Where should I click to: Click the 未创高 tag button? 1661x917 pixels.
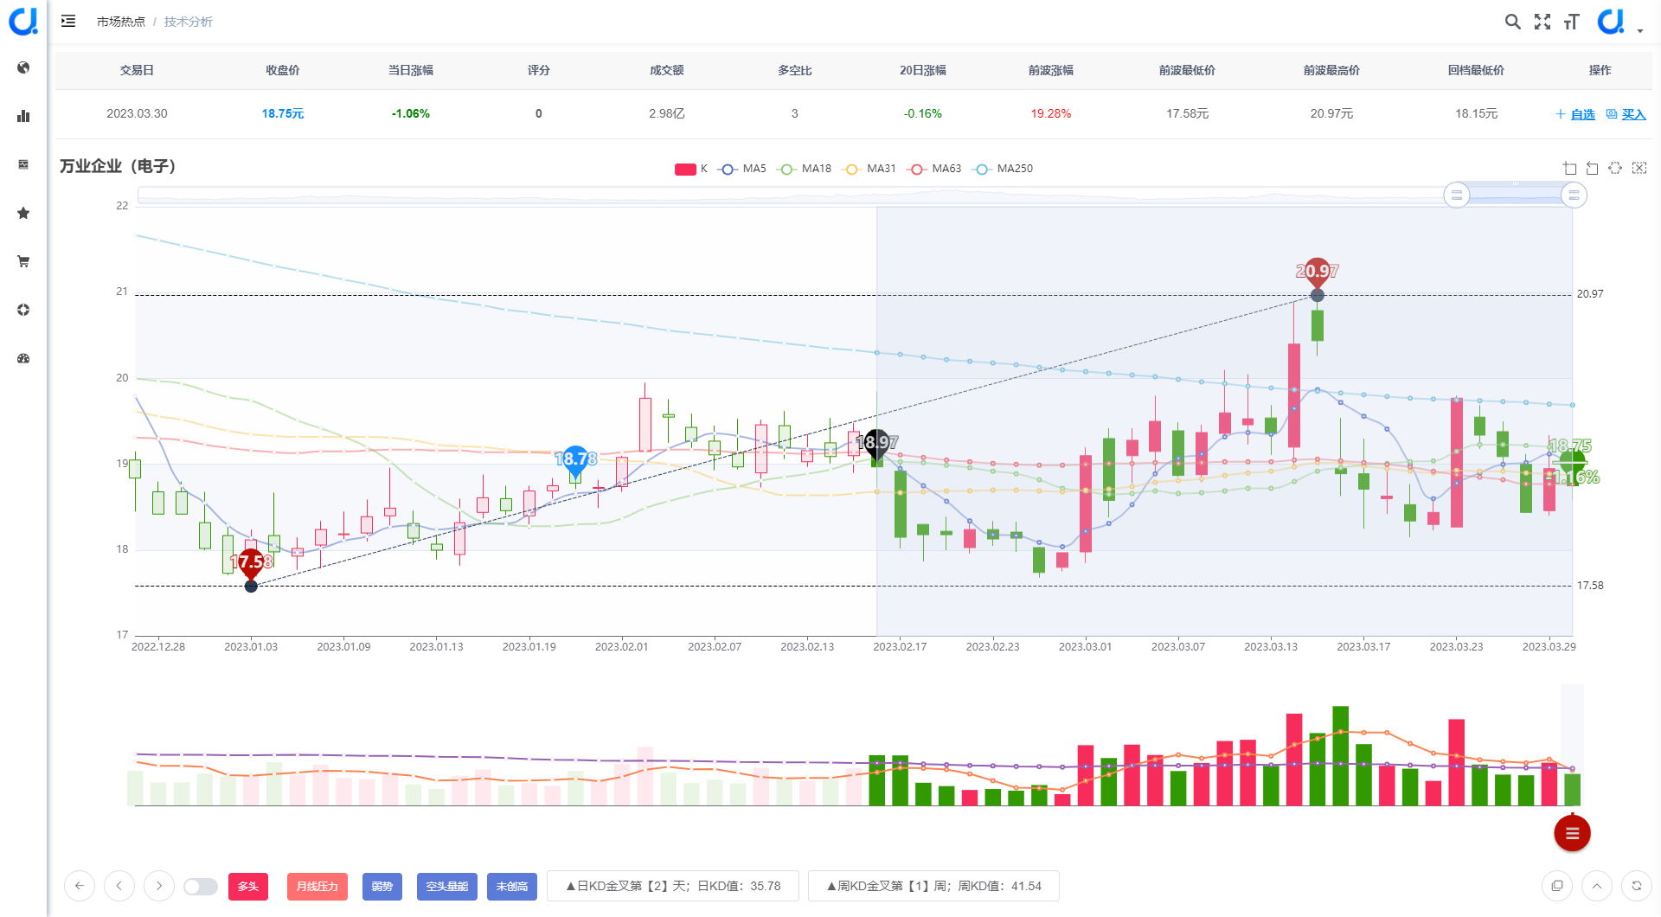click(512, 886)
